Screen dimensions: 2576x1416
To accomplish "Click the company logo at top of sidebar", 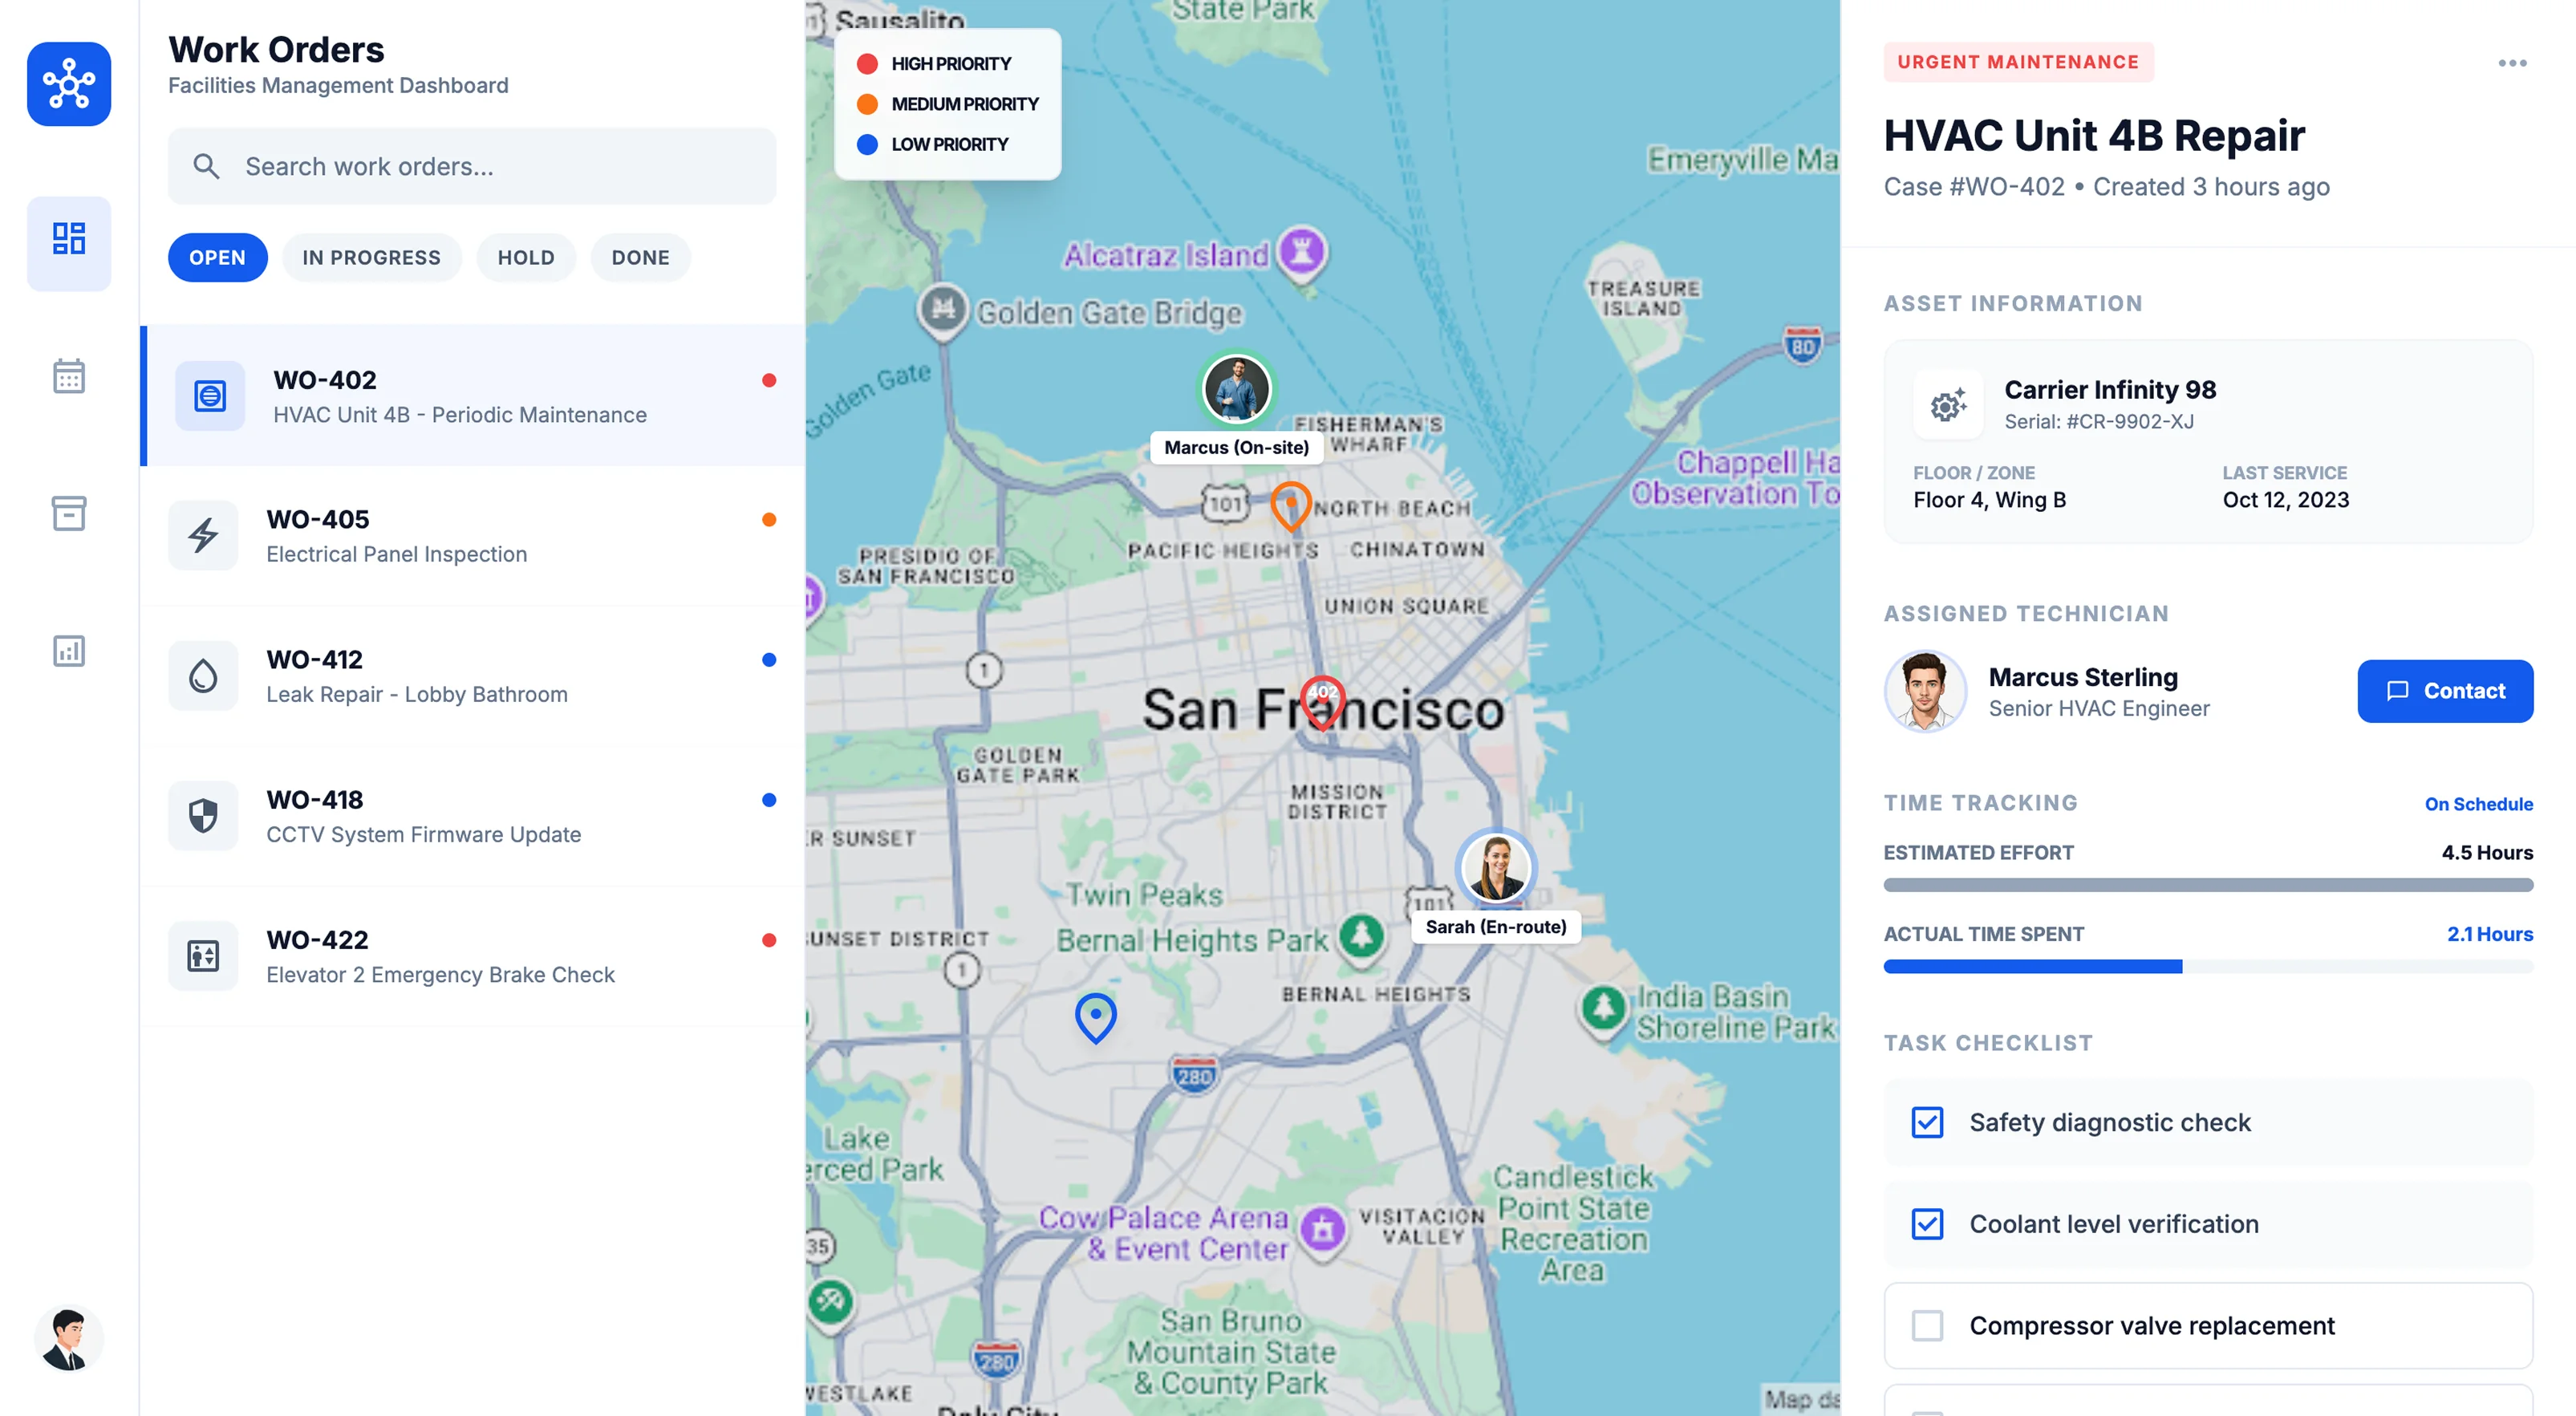I will coord(68,84).
